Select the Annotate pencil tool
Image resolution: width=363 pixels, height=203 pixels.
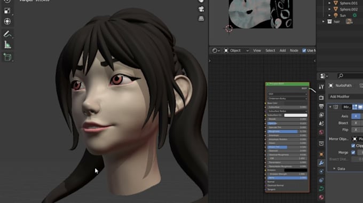tap(7, 34)
